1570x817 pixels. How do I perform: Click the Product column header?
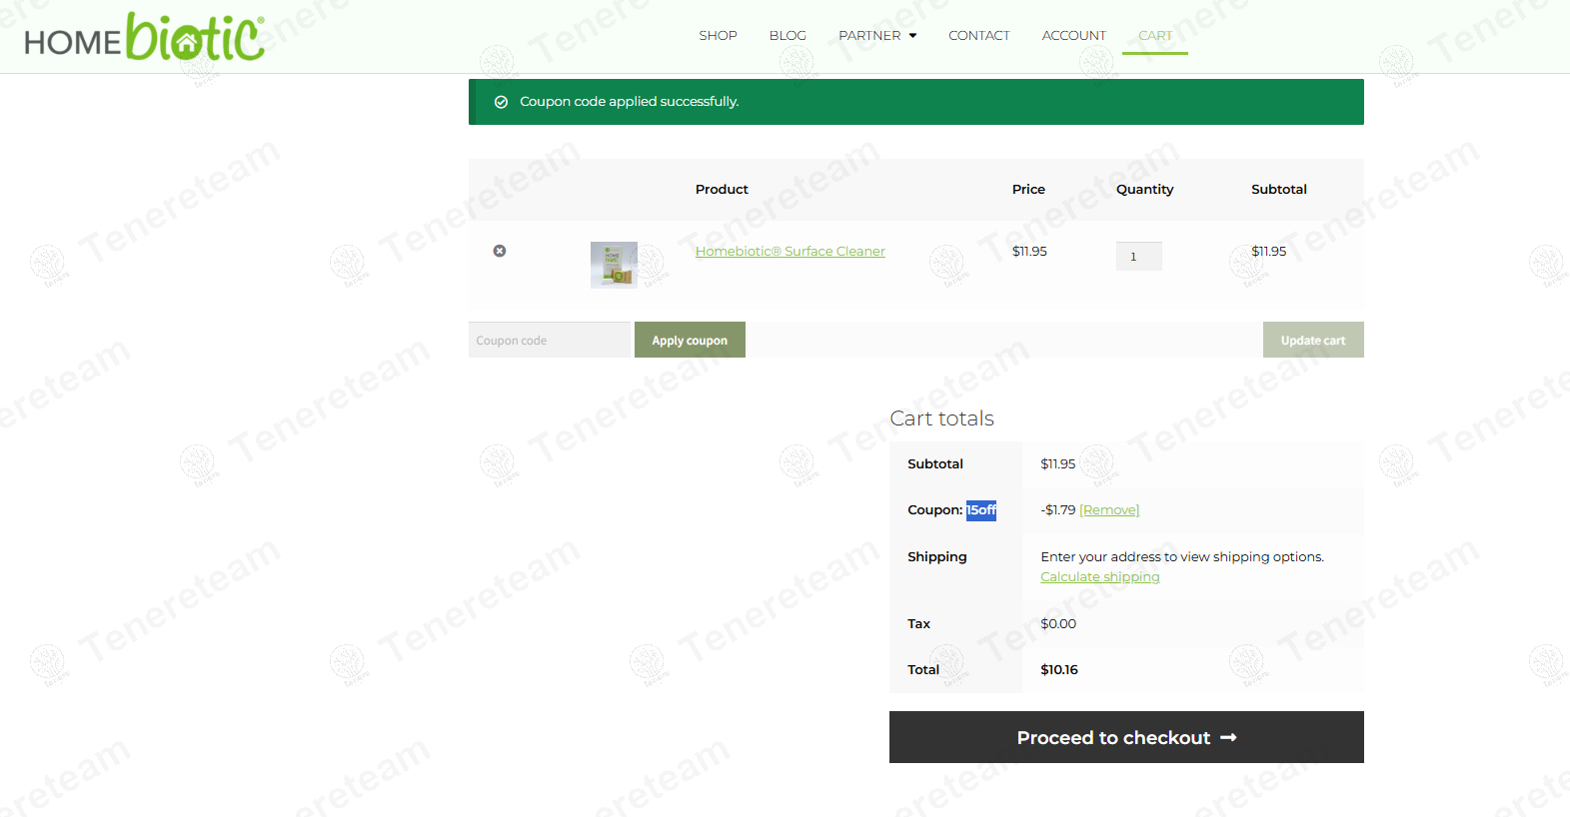pos(722,189)
